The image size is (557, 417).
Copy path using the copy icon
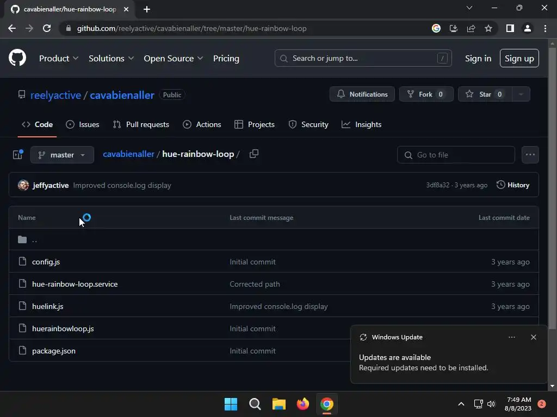[254, 154]
